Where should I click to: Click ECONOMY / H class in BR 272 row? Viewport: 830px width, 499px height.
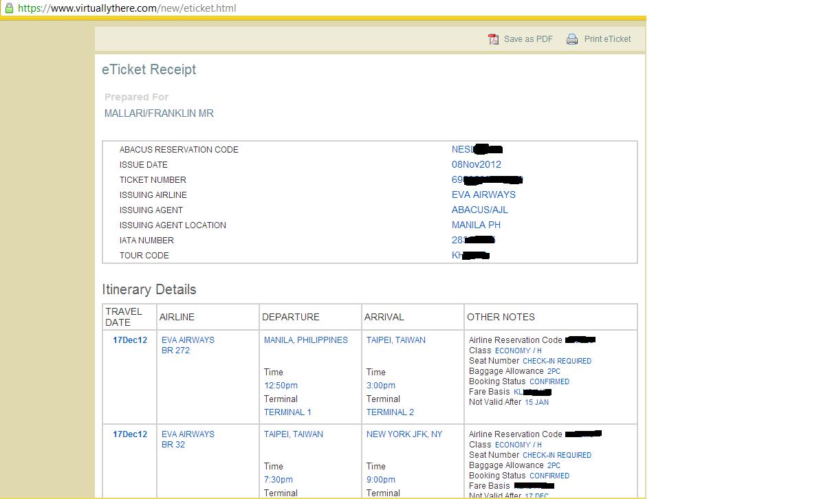point(518,351)
